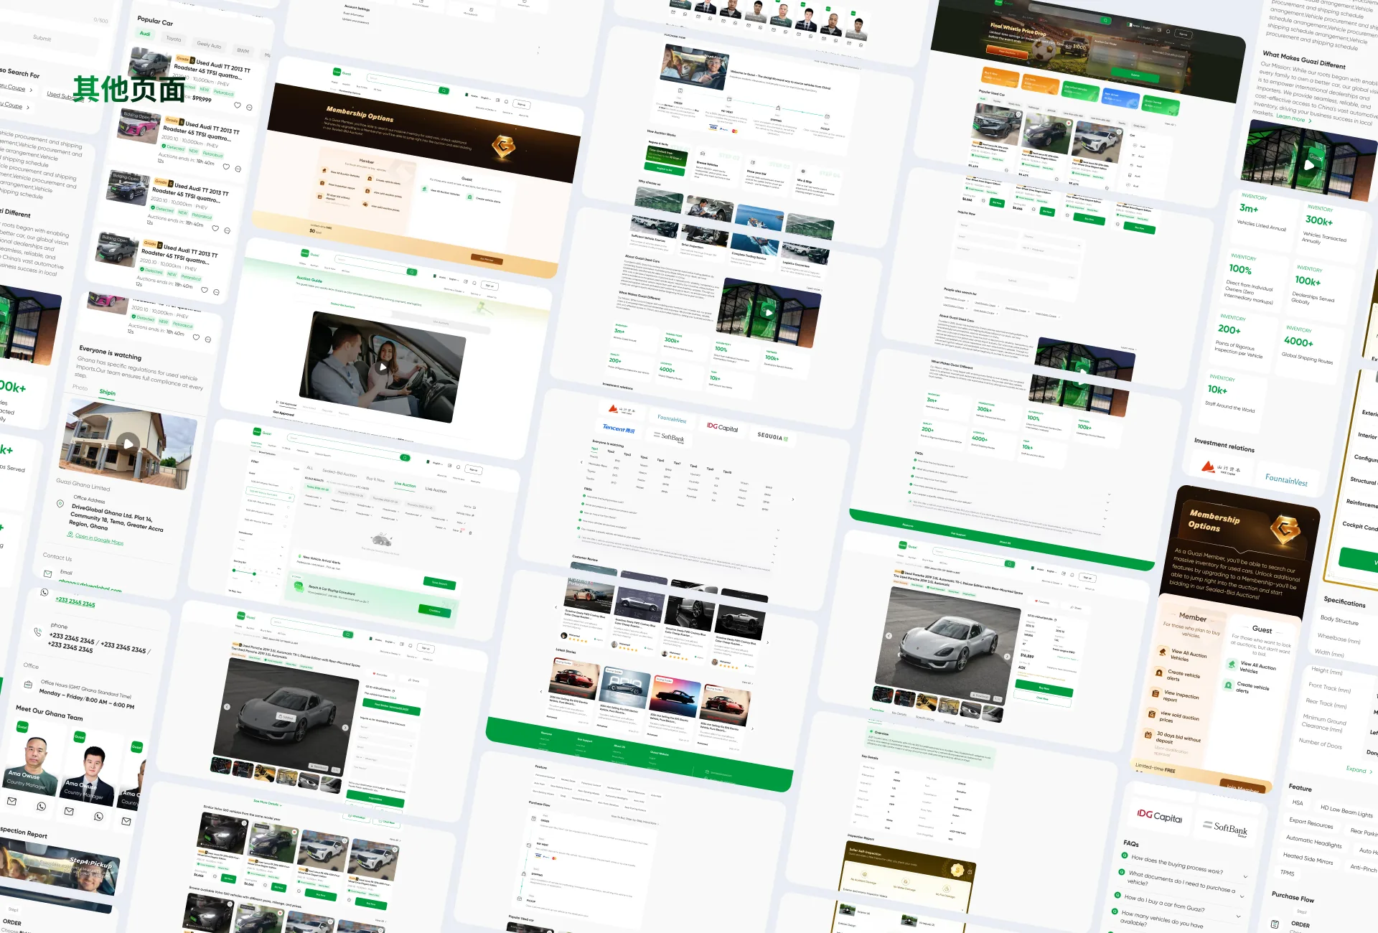Image resolution: width=1378 pixels, height=933 pixels.
Task: Open the Open in Google Maps link
Action: click(x=99, y=539)
